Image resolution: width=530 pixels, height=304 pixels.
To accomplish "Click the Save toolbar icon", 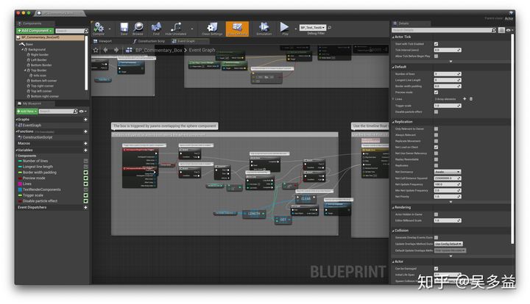I will point(124,28).
